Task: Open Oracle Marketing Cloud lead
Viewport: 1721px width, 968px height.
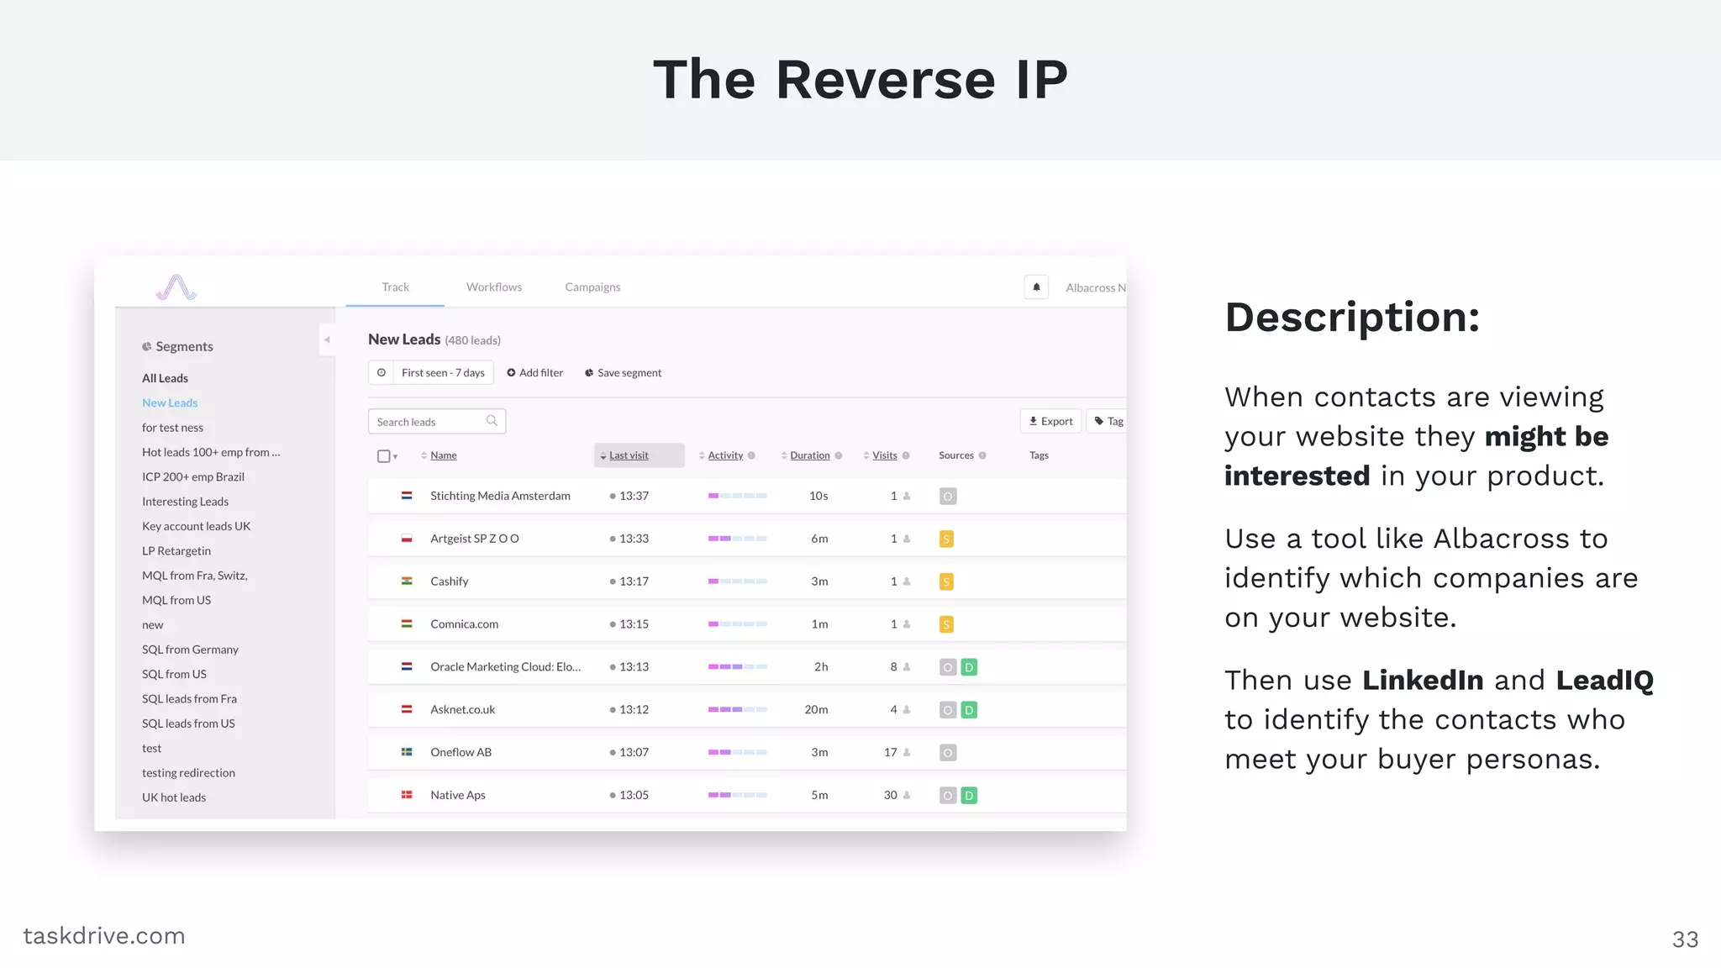Action: 505,666
